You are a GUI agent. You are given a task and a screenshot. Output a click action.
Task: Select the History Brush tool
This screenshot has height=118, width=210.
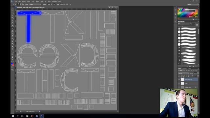click(x=12, y=33)
